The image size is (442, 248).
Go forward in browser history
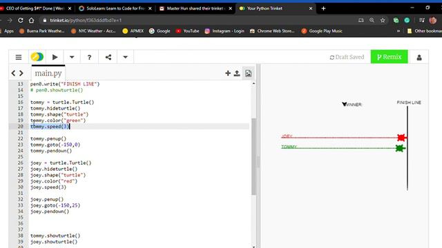tap(10, 20)
